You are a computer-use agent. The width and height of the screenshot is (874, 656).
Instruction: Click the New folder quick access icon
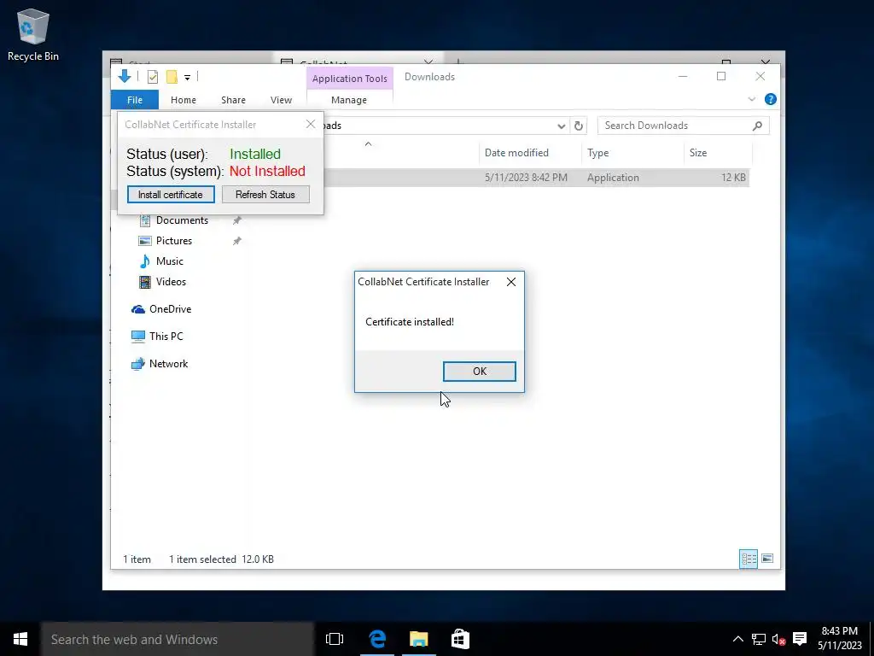(172, 77)
